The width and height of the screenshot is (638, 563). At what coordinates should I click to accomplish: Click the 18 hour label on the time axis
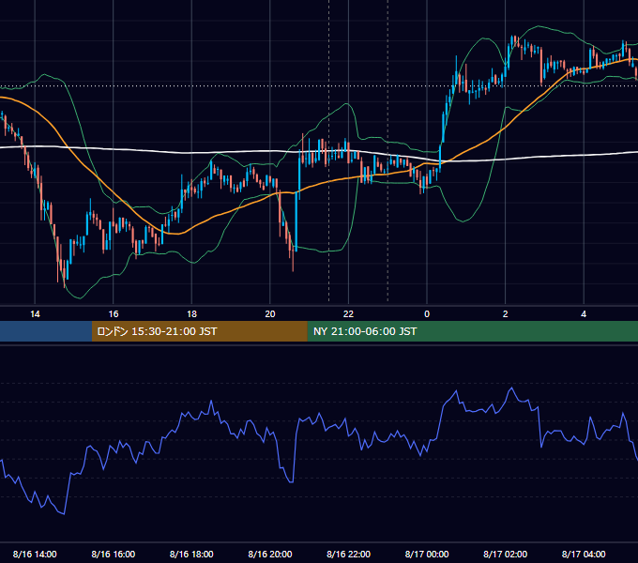pos(191,314)
